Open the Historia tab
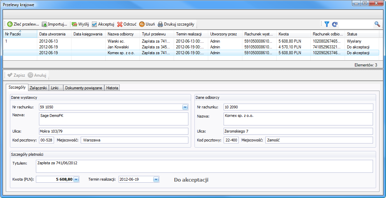 pos(112,88)
